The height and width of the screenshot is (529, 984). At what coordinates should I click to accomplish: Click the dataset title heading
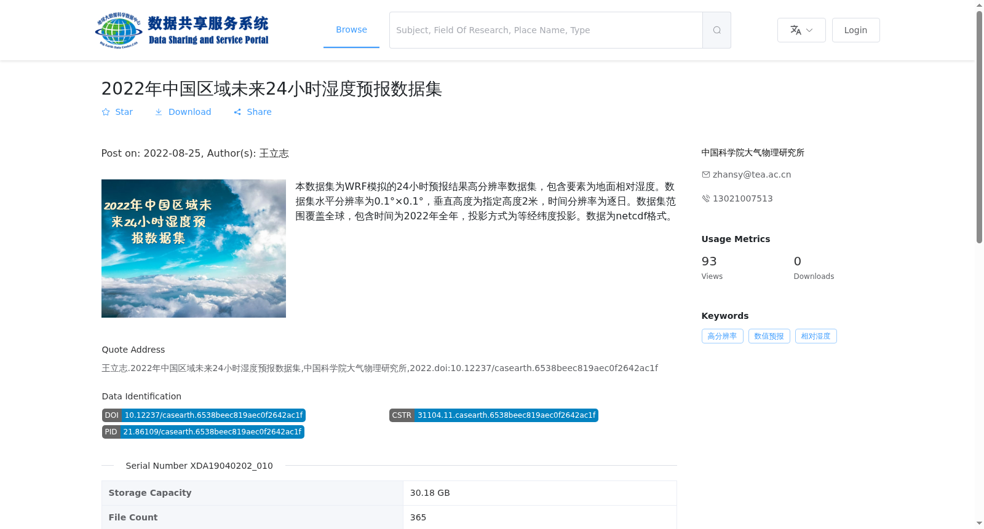[x=271, y=88]
